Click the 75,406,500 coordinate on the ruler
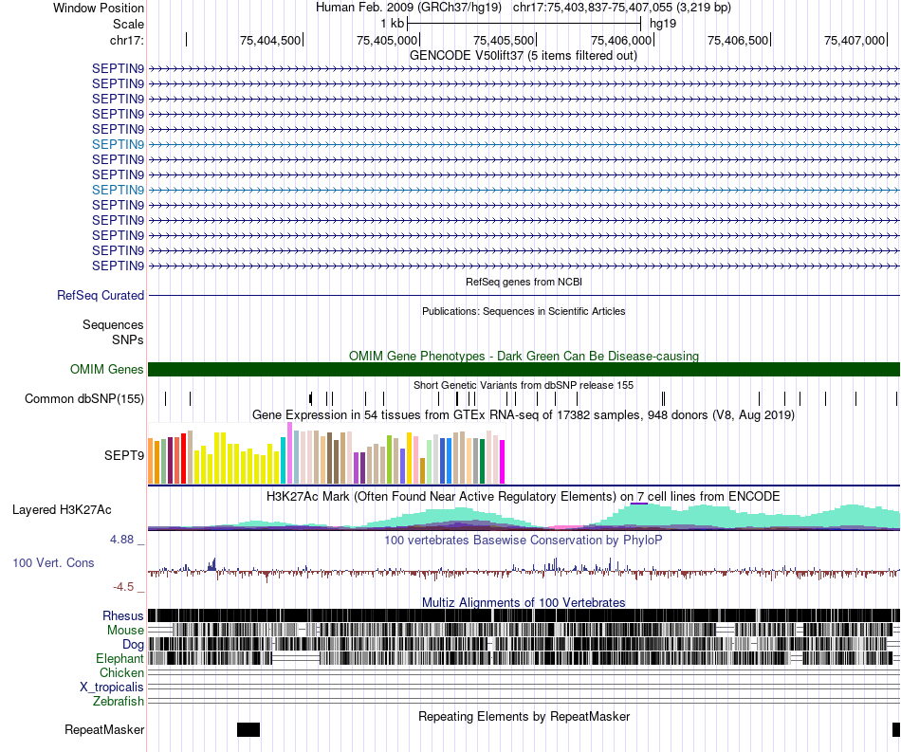 pyautogui.click(x=738, y=40)
